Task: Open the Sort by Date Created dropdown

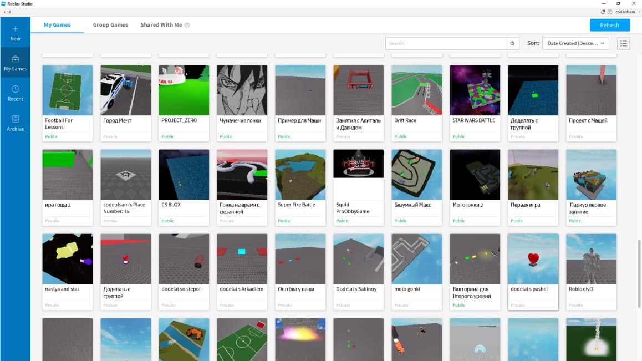Action: coord(576,43)
